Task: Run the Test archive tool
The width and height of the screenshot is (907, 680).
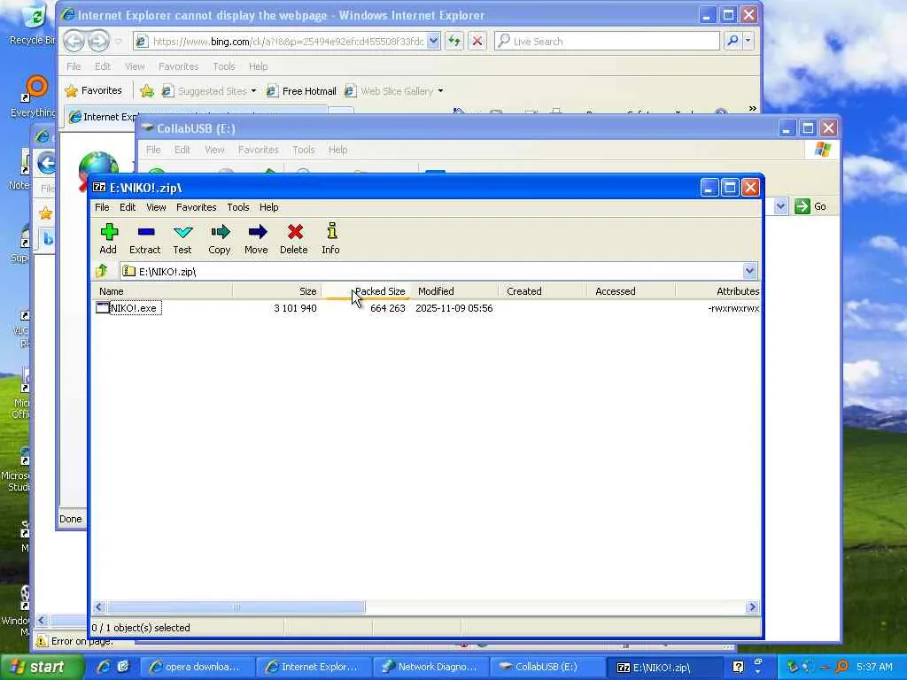Action: click(182, 238)
